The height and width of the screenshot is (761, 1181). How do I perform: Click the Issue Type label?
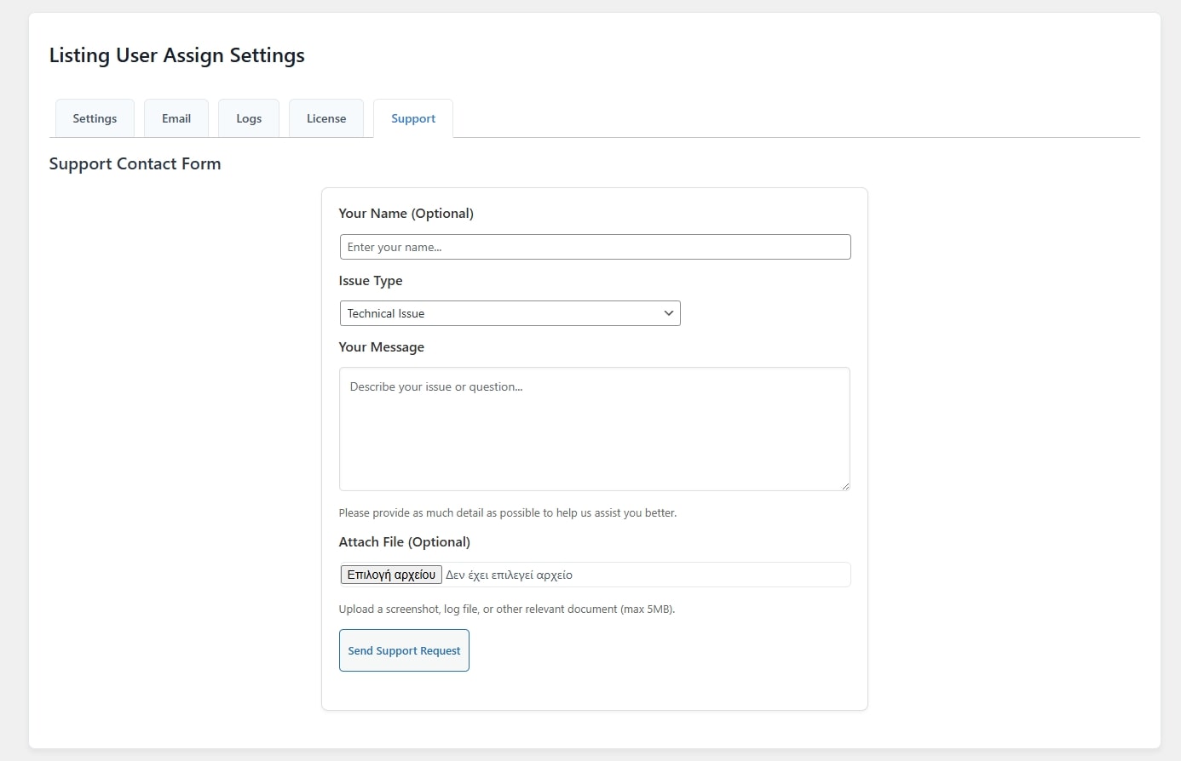[371, 281]
